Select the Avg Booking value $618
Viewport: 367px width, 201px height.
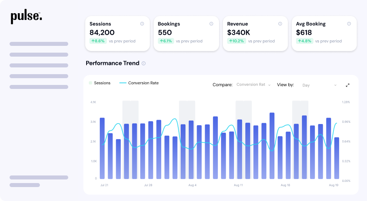pos(304,33)
